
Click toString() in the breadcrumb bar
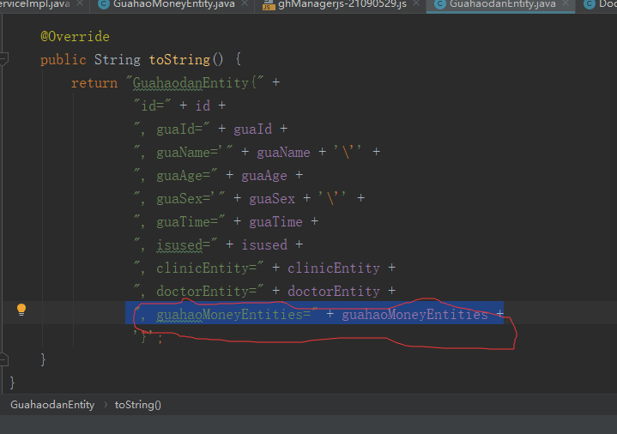point(137,405)
